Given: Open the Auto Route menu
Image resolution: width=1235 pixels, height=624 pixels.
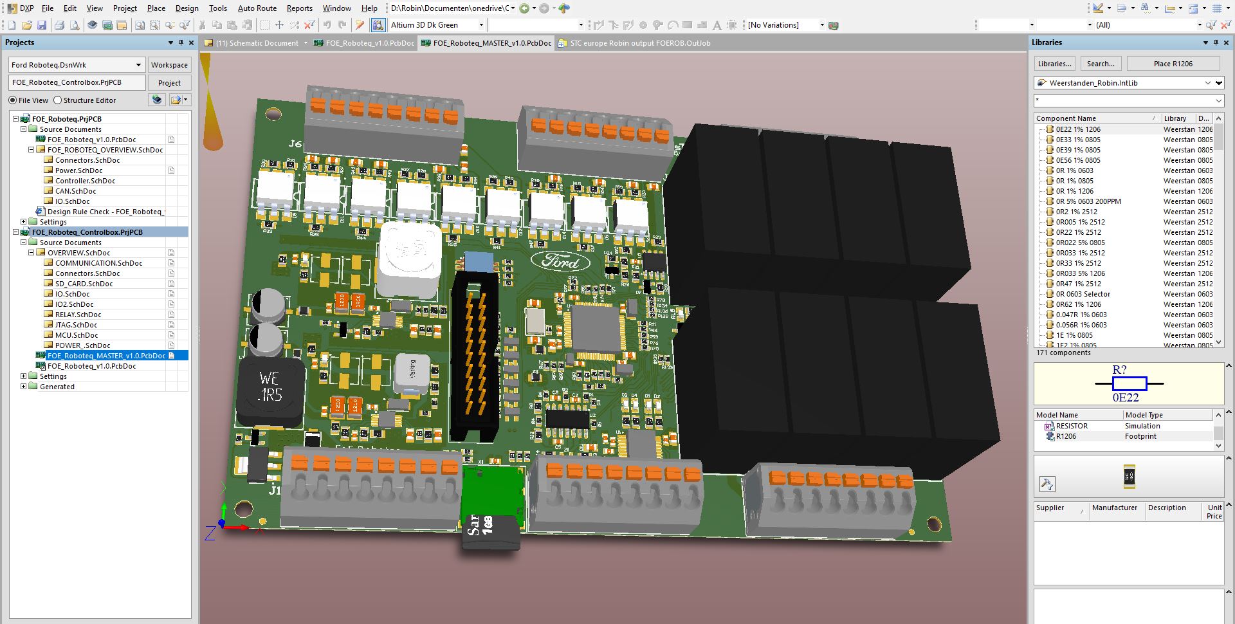Looking at the screenshot, I should point(257,8).
